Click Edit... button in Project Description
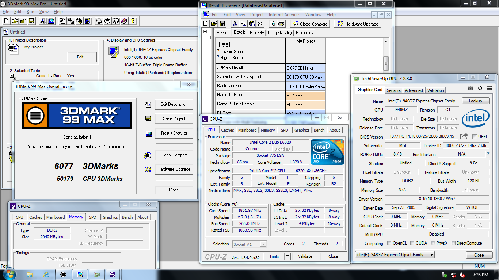499x280 pixels. (82, 57)
